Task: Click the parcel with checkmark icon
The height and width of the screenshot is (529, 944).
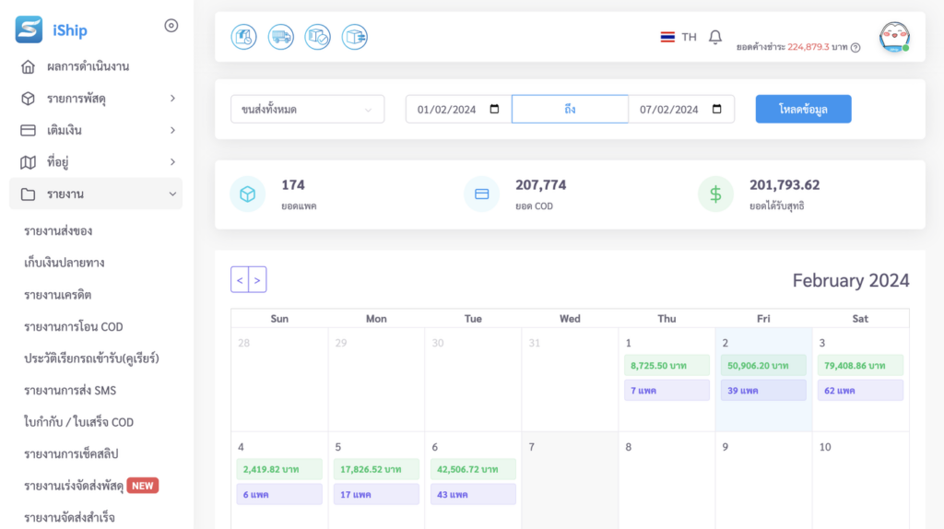Action: tap(317, 37)
